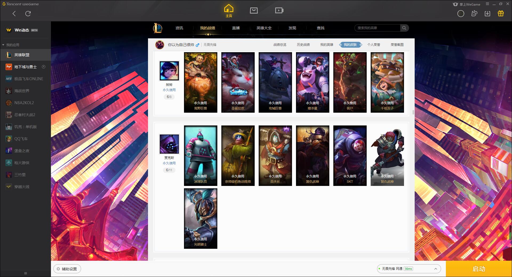Switch to 个人荣誉 sub-tab
The width and height of the screenshot is (512, 277).
tap(374, 45)
